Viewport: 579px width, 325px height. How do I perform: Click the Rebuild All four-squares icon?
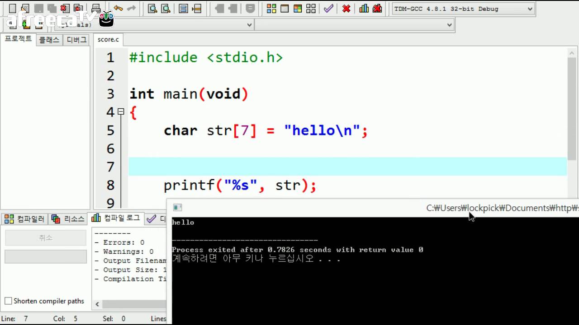(311, 8)
